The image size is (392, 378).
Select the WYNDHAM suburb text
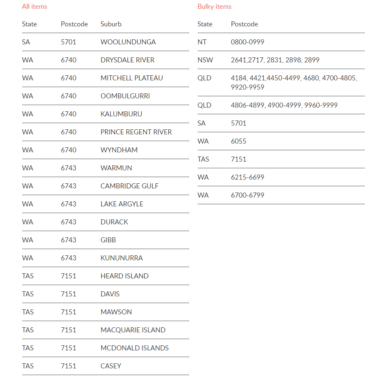click(x=119, y=150)
